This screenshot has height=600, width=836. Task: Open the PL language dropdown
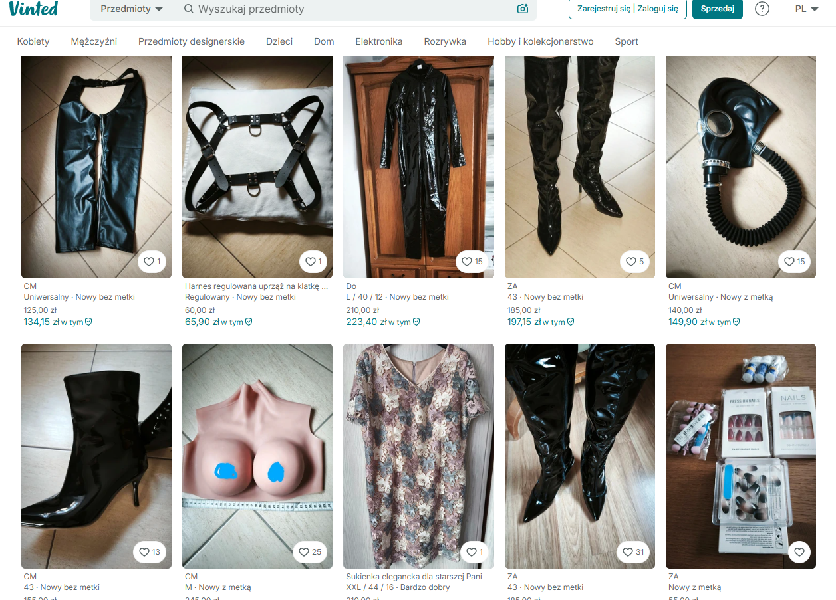[806, 9]
